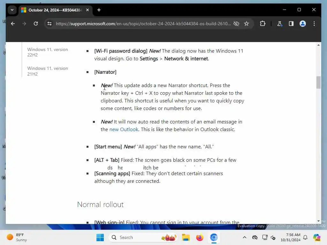Viewport: 327px width, 245px height.
Task: Open the network display tray icon
Action: point(265,237)
